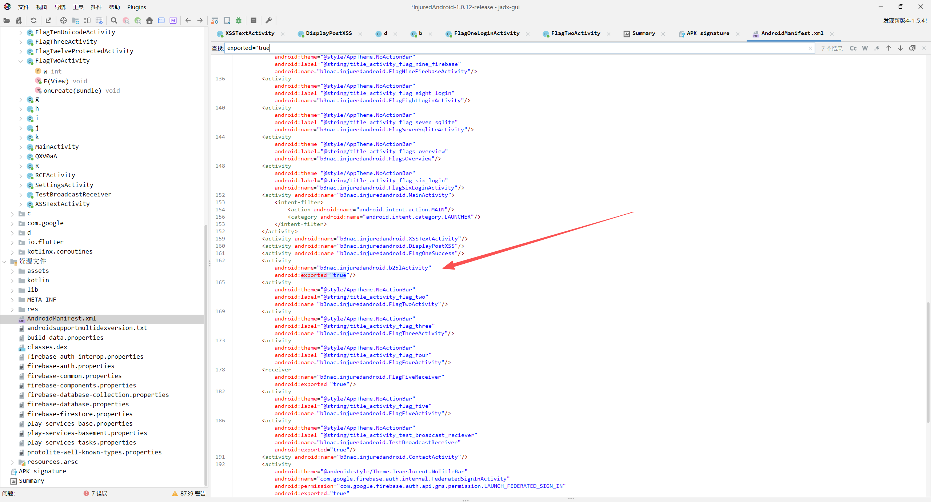Click the open file folder icon

pos(7,20)
